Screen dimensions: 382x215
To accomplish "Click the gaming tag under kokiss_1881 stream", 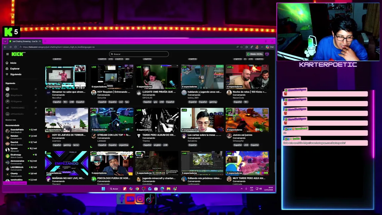I will coord(213,102).
